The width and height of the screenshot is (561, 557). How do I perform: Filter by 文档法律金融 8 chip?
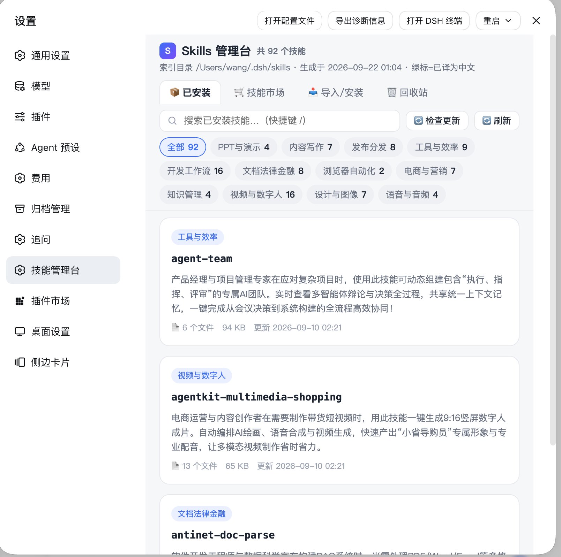pos(273,171)
